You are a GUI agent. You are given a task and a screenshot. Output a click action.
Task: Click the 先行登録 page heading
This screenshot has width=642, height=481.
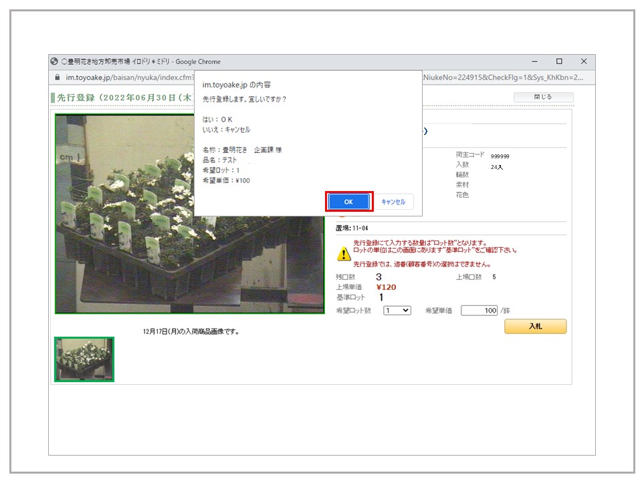(x=120, y=98)
